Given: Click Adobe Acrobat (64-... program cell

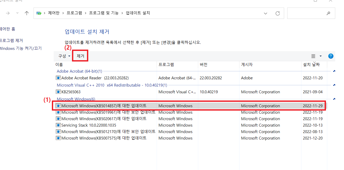Looking at the screenshot, I should tap(178, 78).
